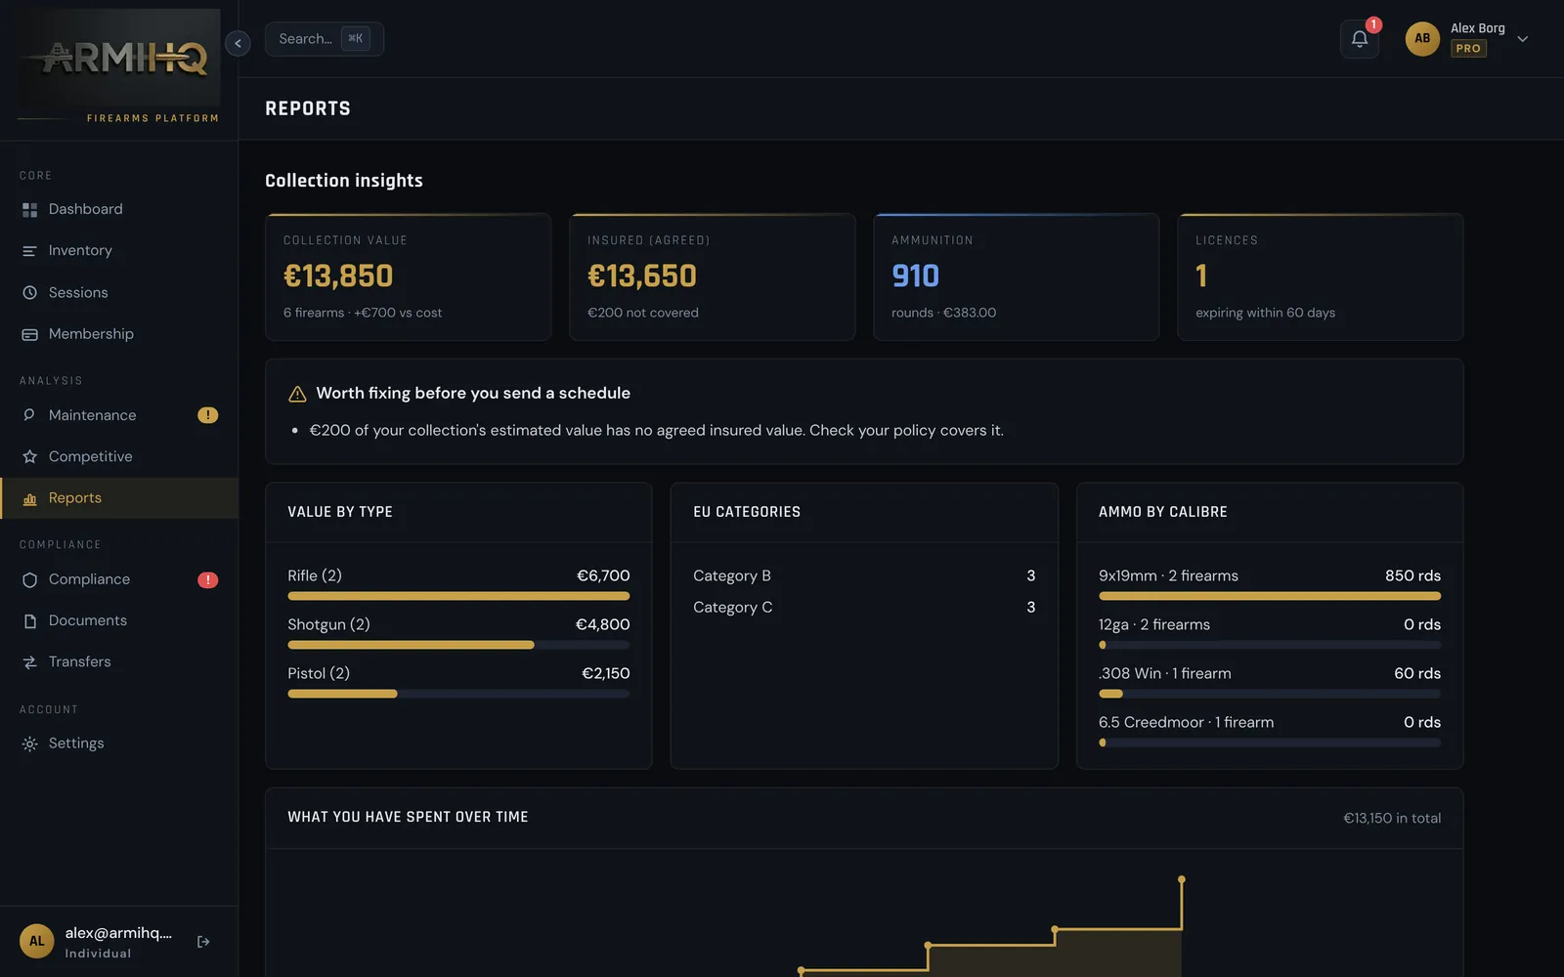The width and height of the screenshot is (1564, 977).
Task: Click the Settings gear icon
Action: (x=29, y=743)
